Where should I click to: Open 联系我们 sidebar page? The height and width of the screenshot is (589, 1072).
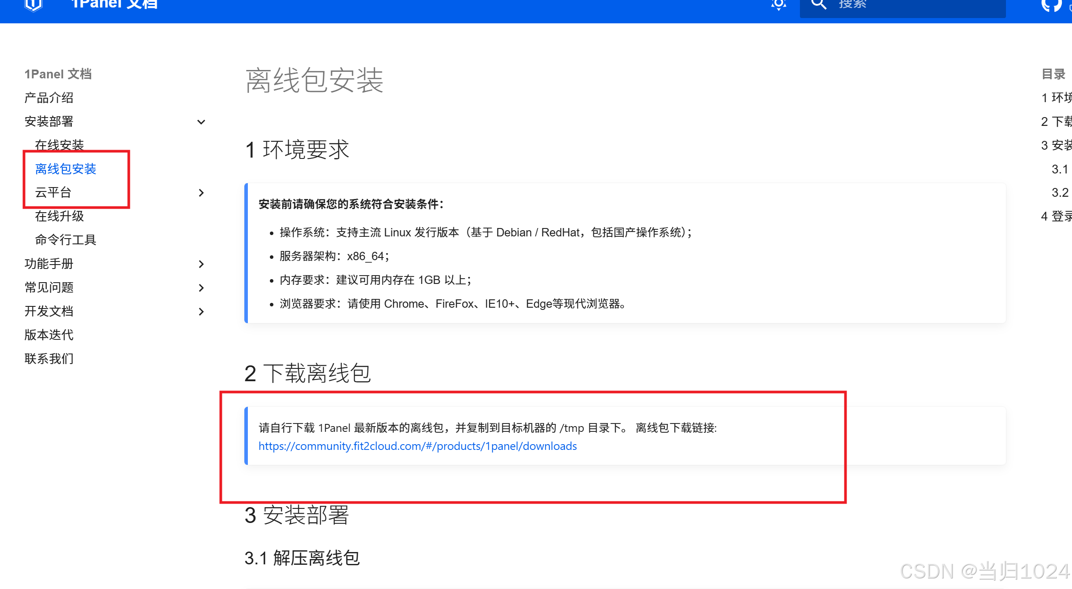49,359
